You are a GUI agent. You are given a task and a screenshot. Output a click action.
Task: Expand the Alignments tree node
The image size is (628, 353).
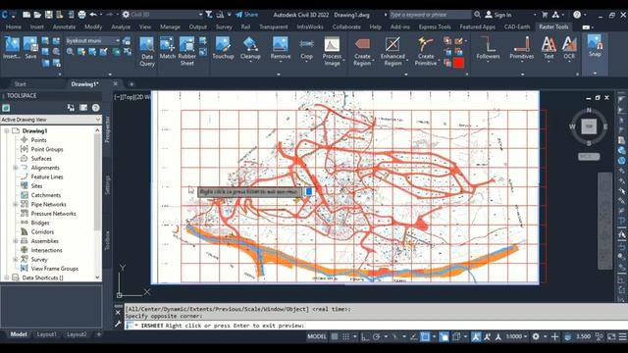(x=16, y=168)
